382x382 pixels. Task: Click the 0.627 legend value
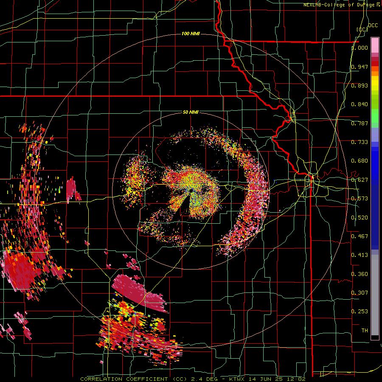pos(360,180)
